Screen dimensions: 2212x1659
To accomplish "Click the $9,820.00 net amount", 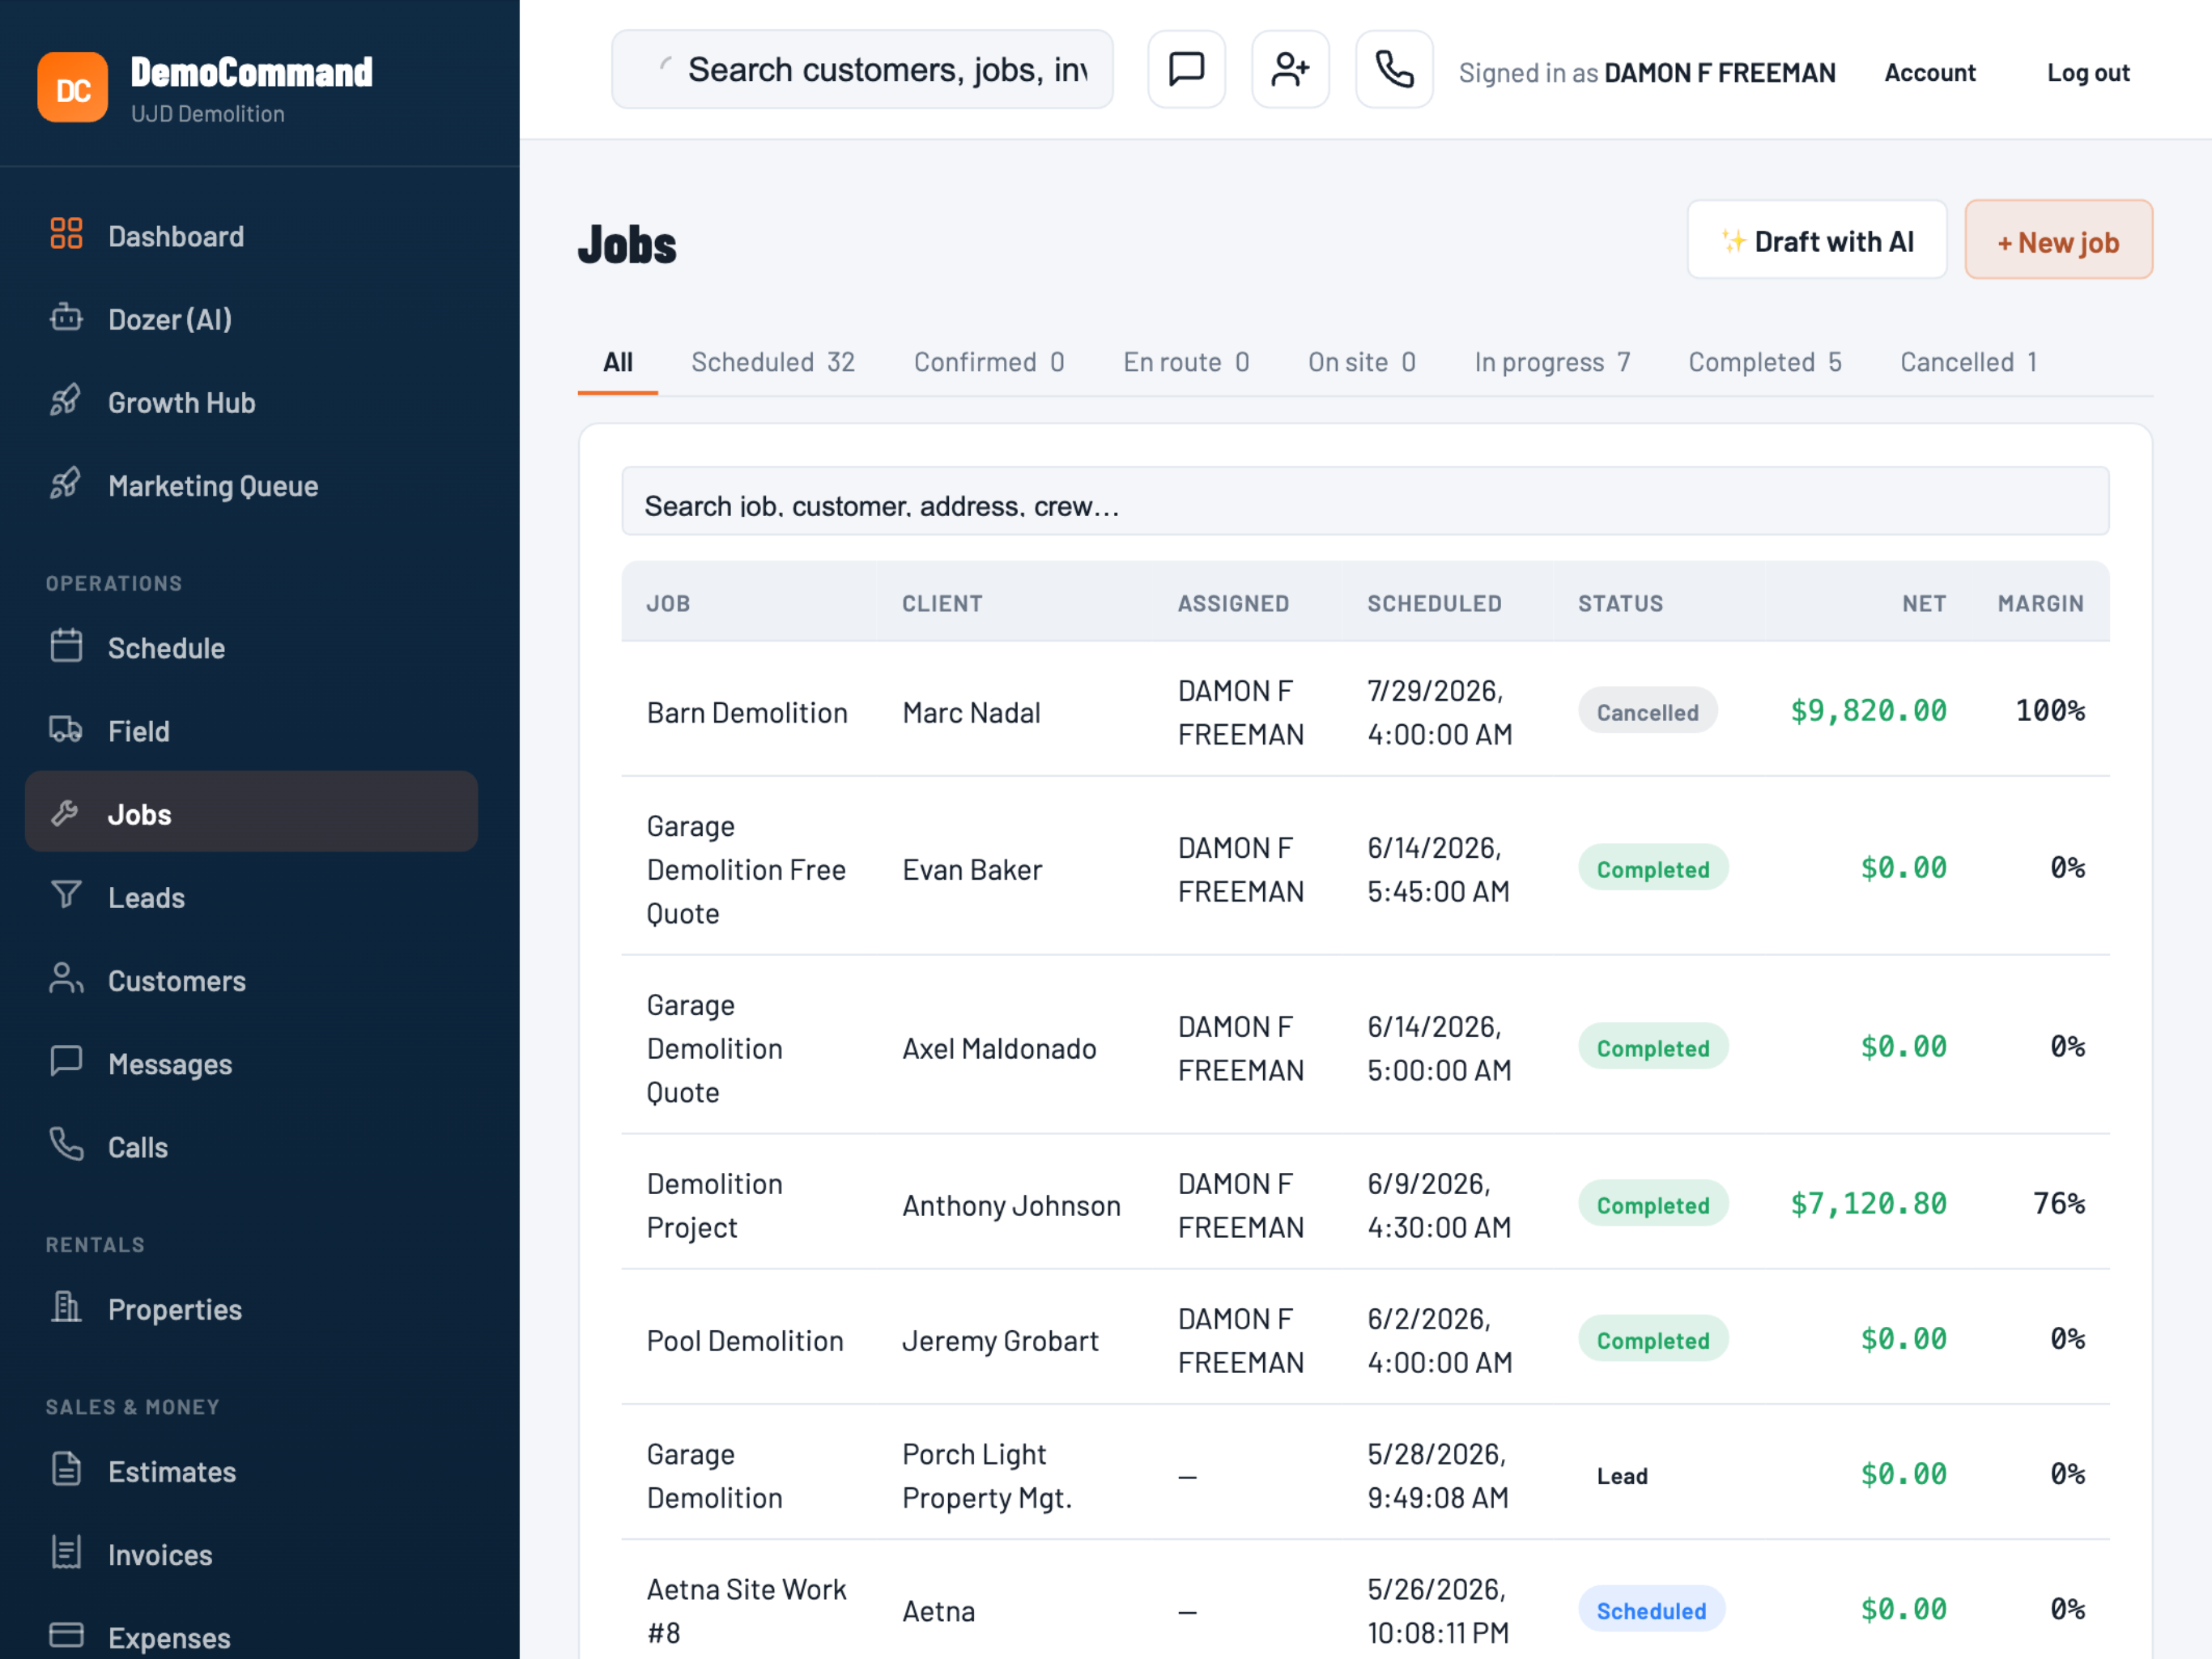I will click(1868, 710).
